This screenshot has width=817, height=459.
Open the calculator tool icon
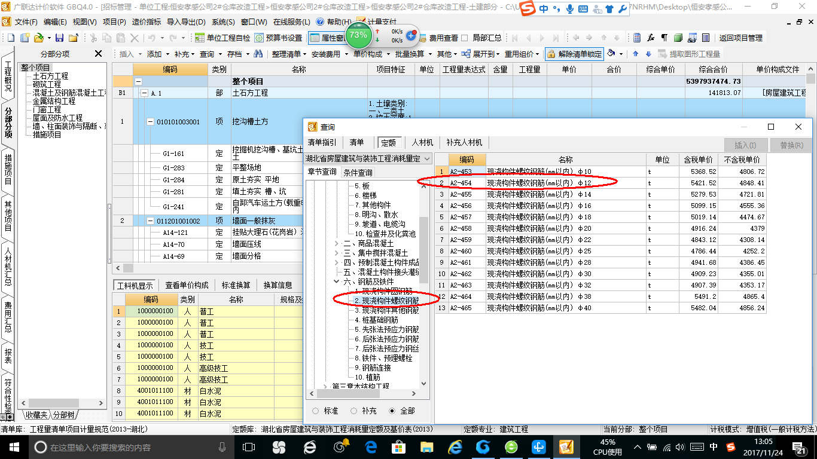tap(638, 38)
